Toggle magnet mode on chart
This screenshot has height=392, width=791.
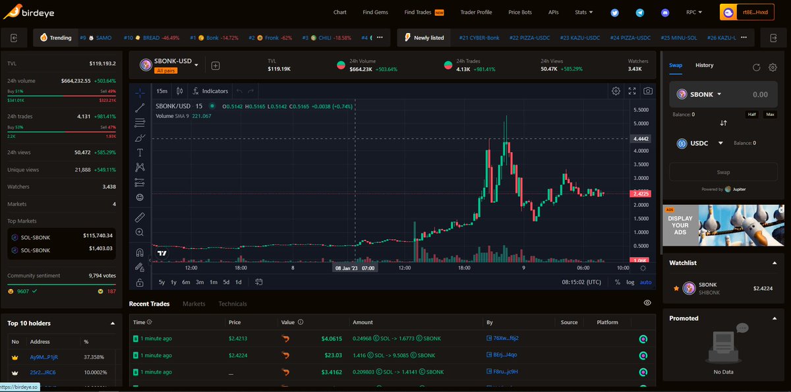(x=140, y=252)
